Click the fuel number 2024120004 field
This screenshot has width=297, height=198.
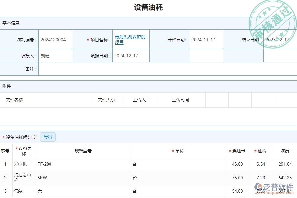click(53, 39)
